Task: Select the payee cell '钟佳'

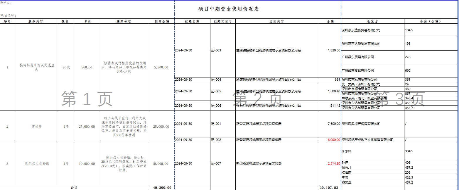Action: click(373, 163)
